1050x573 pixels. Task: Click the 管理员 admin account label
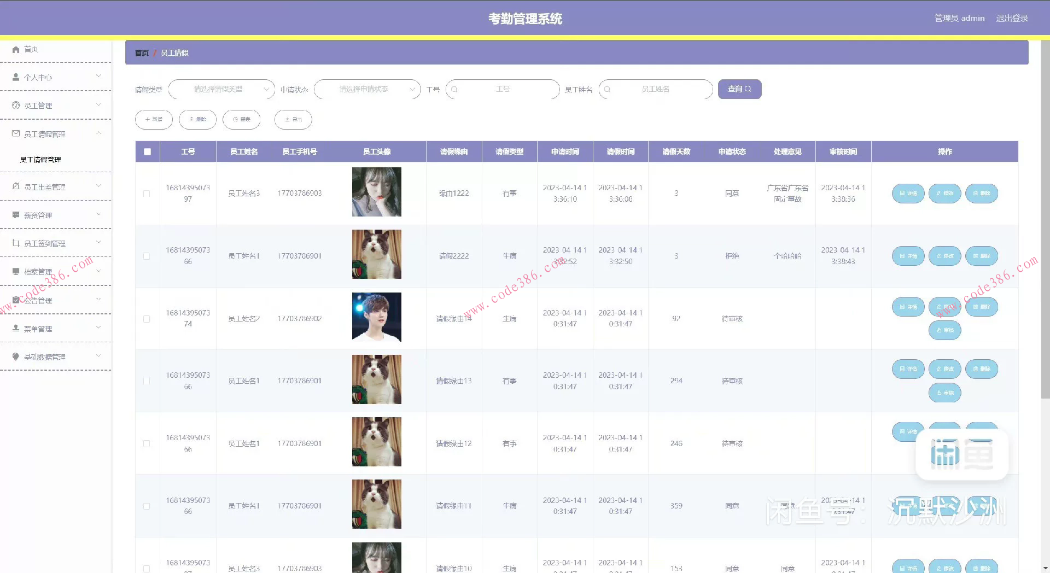(959, 18)
